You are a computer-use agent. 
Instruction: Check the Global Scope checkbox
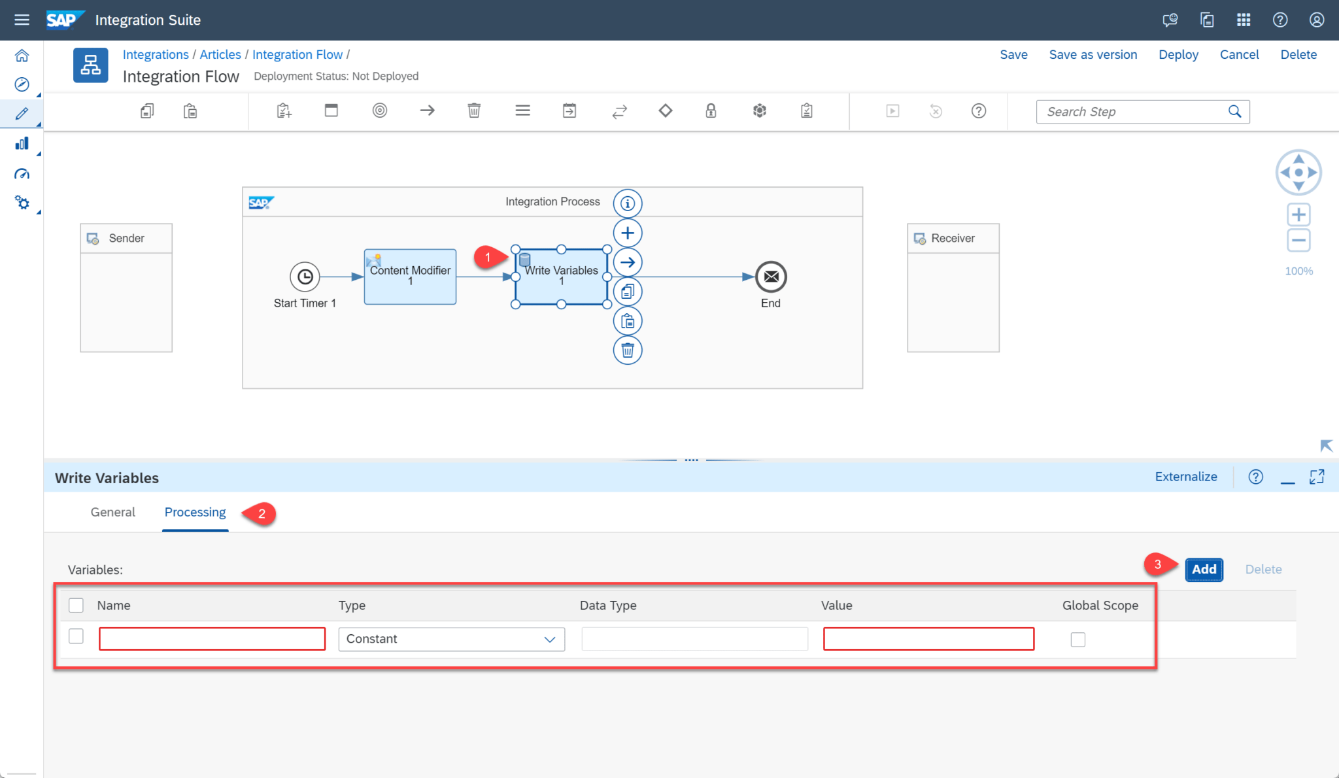[x=1077, y=639]
